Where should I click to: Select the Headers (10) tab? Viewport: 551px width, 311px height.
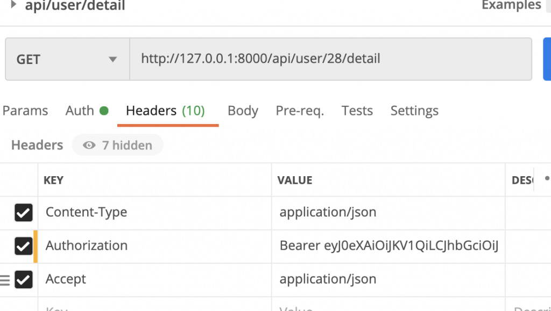[x=165, y=111]
